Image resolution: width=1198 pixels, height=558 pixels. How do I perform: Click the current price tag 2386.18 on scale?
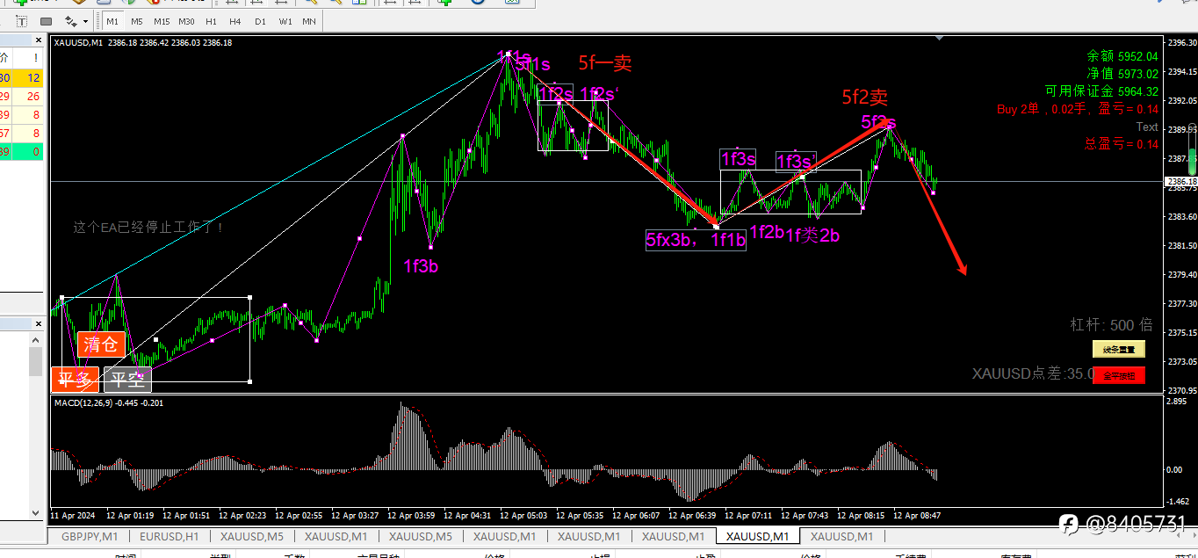(1180, 181)
